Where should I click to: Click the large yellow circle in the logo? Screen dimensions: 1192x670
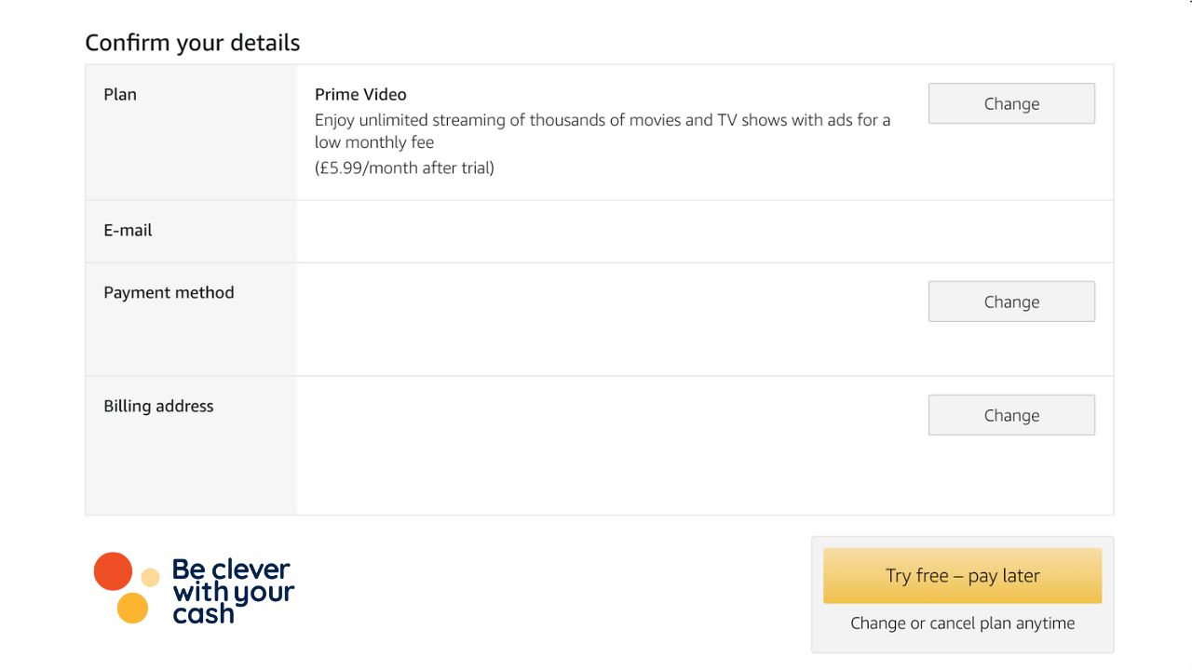133,608
